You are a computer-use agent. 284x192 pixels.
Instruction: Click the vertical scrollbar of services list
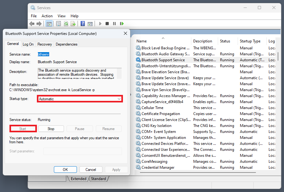tap(278, 56)
